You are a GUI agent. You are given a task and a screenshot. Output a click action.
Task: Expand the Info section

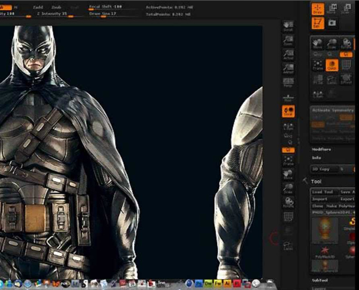tap(316, 158)
